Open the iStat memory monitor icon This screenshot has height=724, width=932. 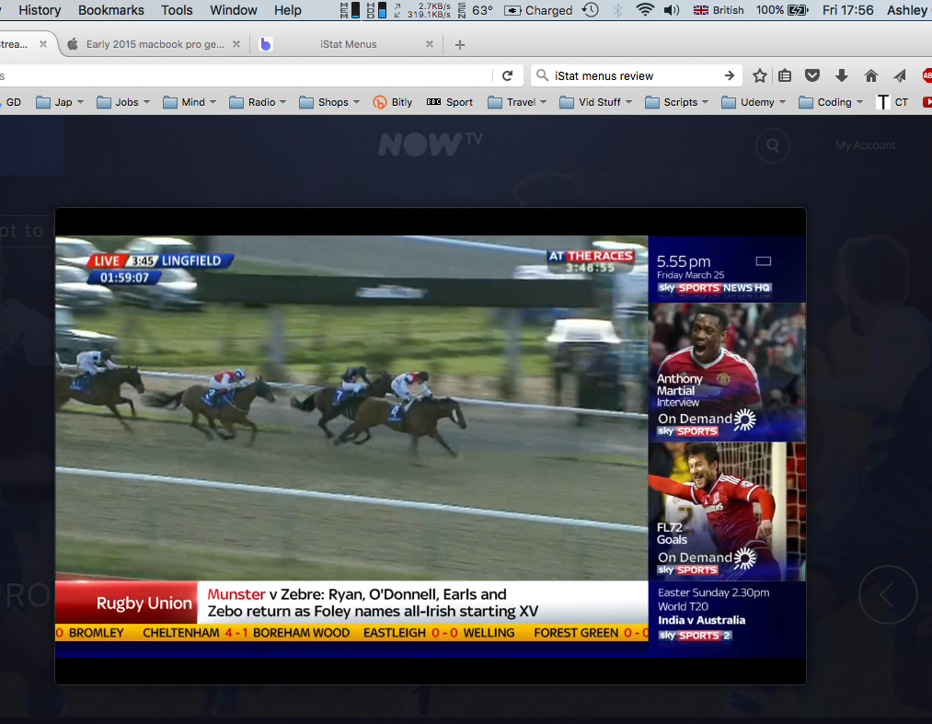tap(351, 10)
